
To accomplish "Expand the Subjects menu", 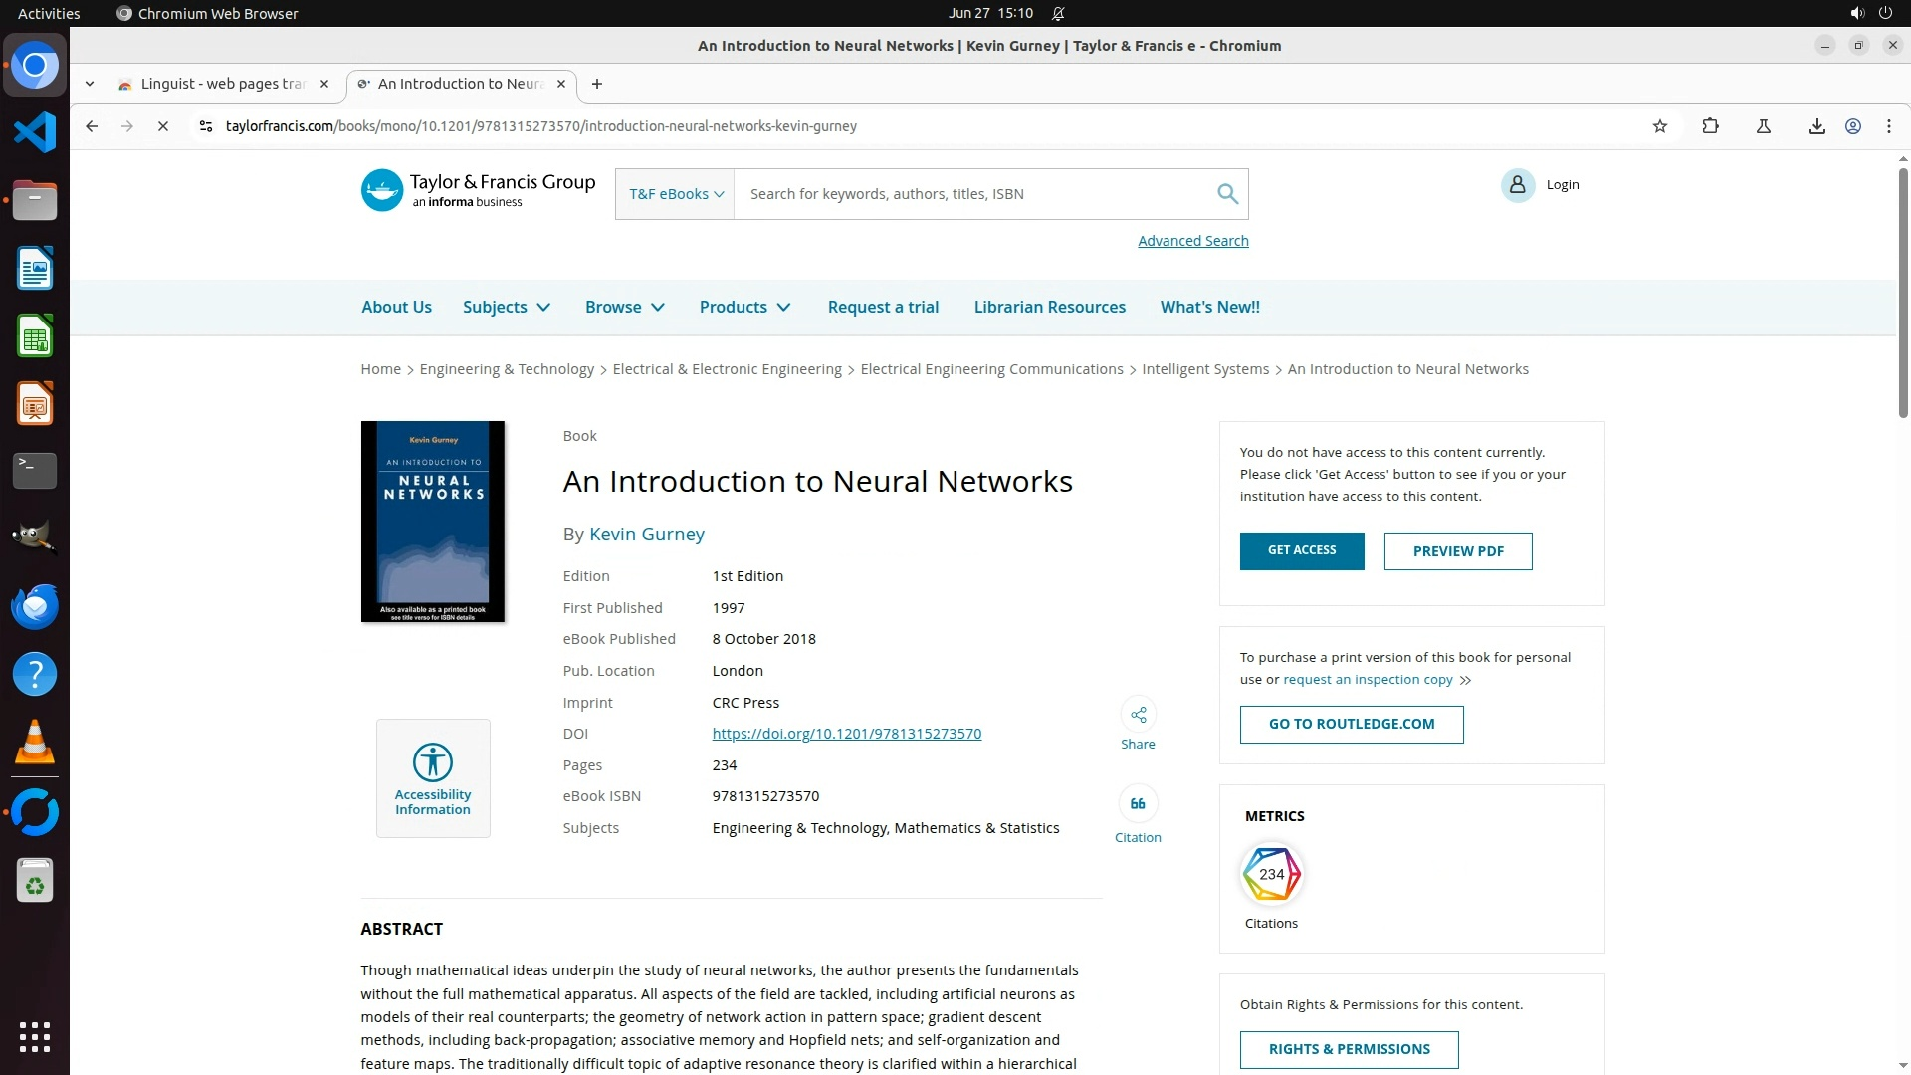I will point(506,307).
